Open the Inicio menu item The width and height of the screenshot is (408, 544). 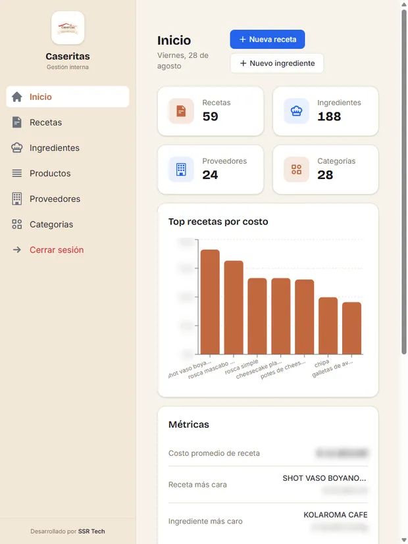pos(68,97)
